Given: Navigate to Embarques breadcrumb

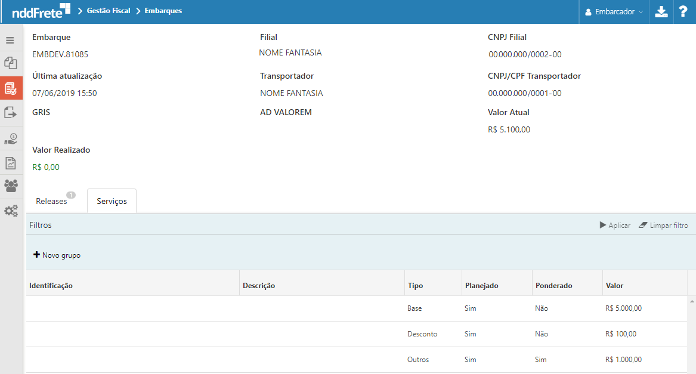Looking at the screenshot, I should [163, 11].
